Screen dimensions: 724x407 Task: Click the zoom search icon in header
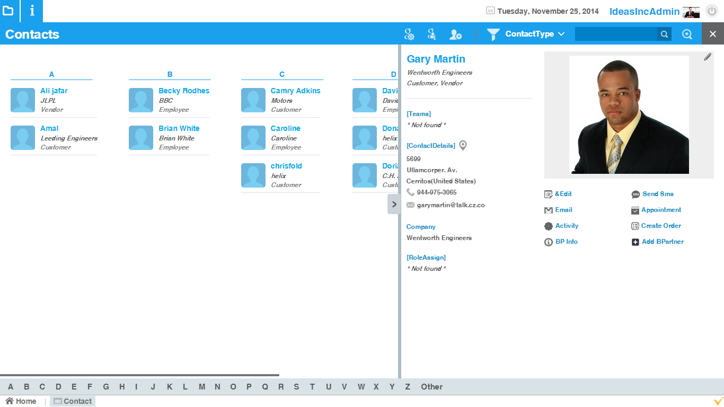pyautogui.click(x=687, y=34)
